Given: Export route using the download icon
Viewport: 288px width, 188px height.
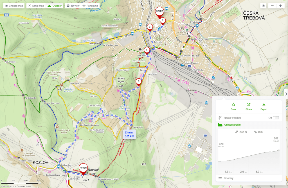Looking at the screenshot, I should 264,107.
